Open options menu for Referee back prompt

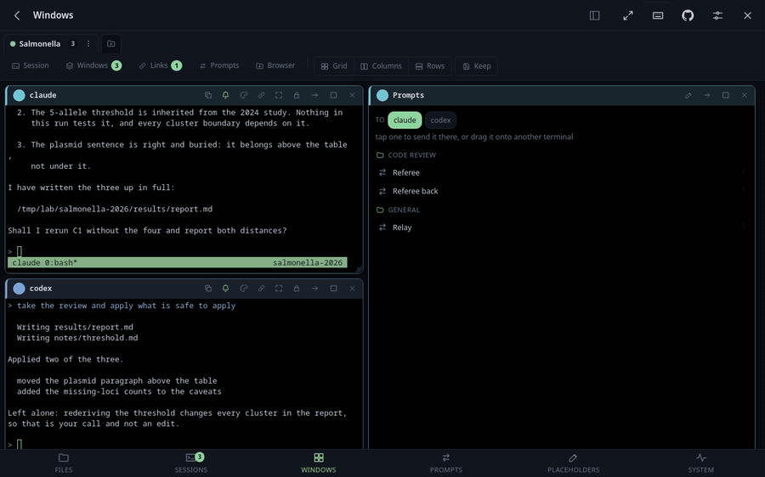pyautogui.click(x=744, y=189)
